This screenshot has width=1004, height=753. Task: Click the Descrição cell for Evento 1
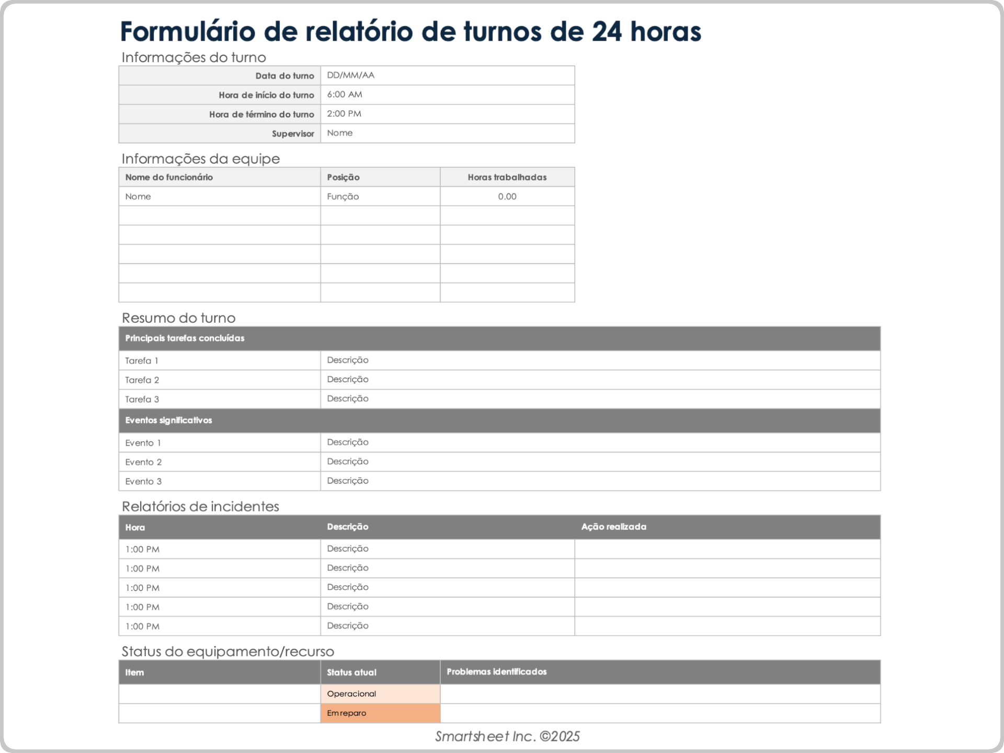(600, 442)
